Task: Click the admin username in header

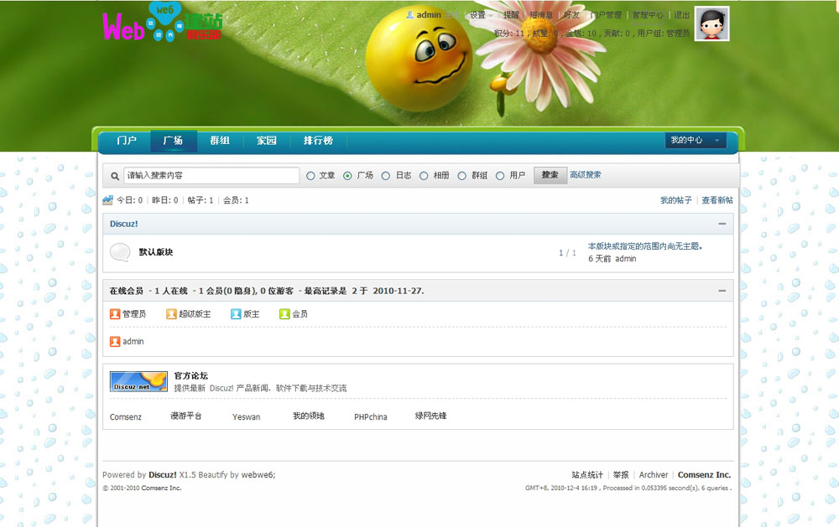Action: 429,15
